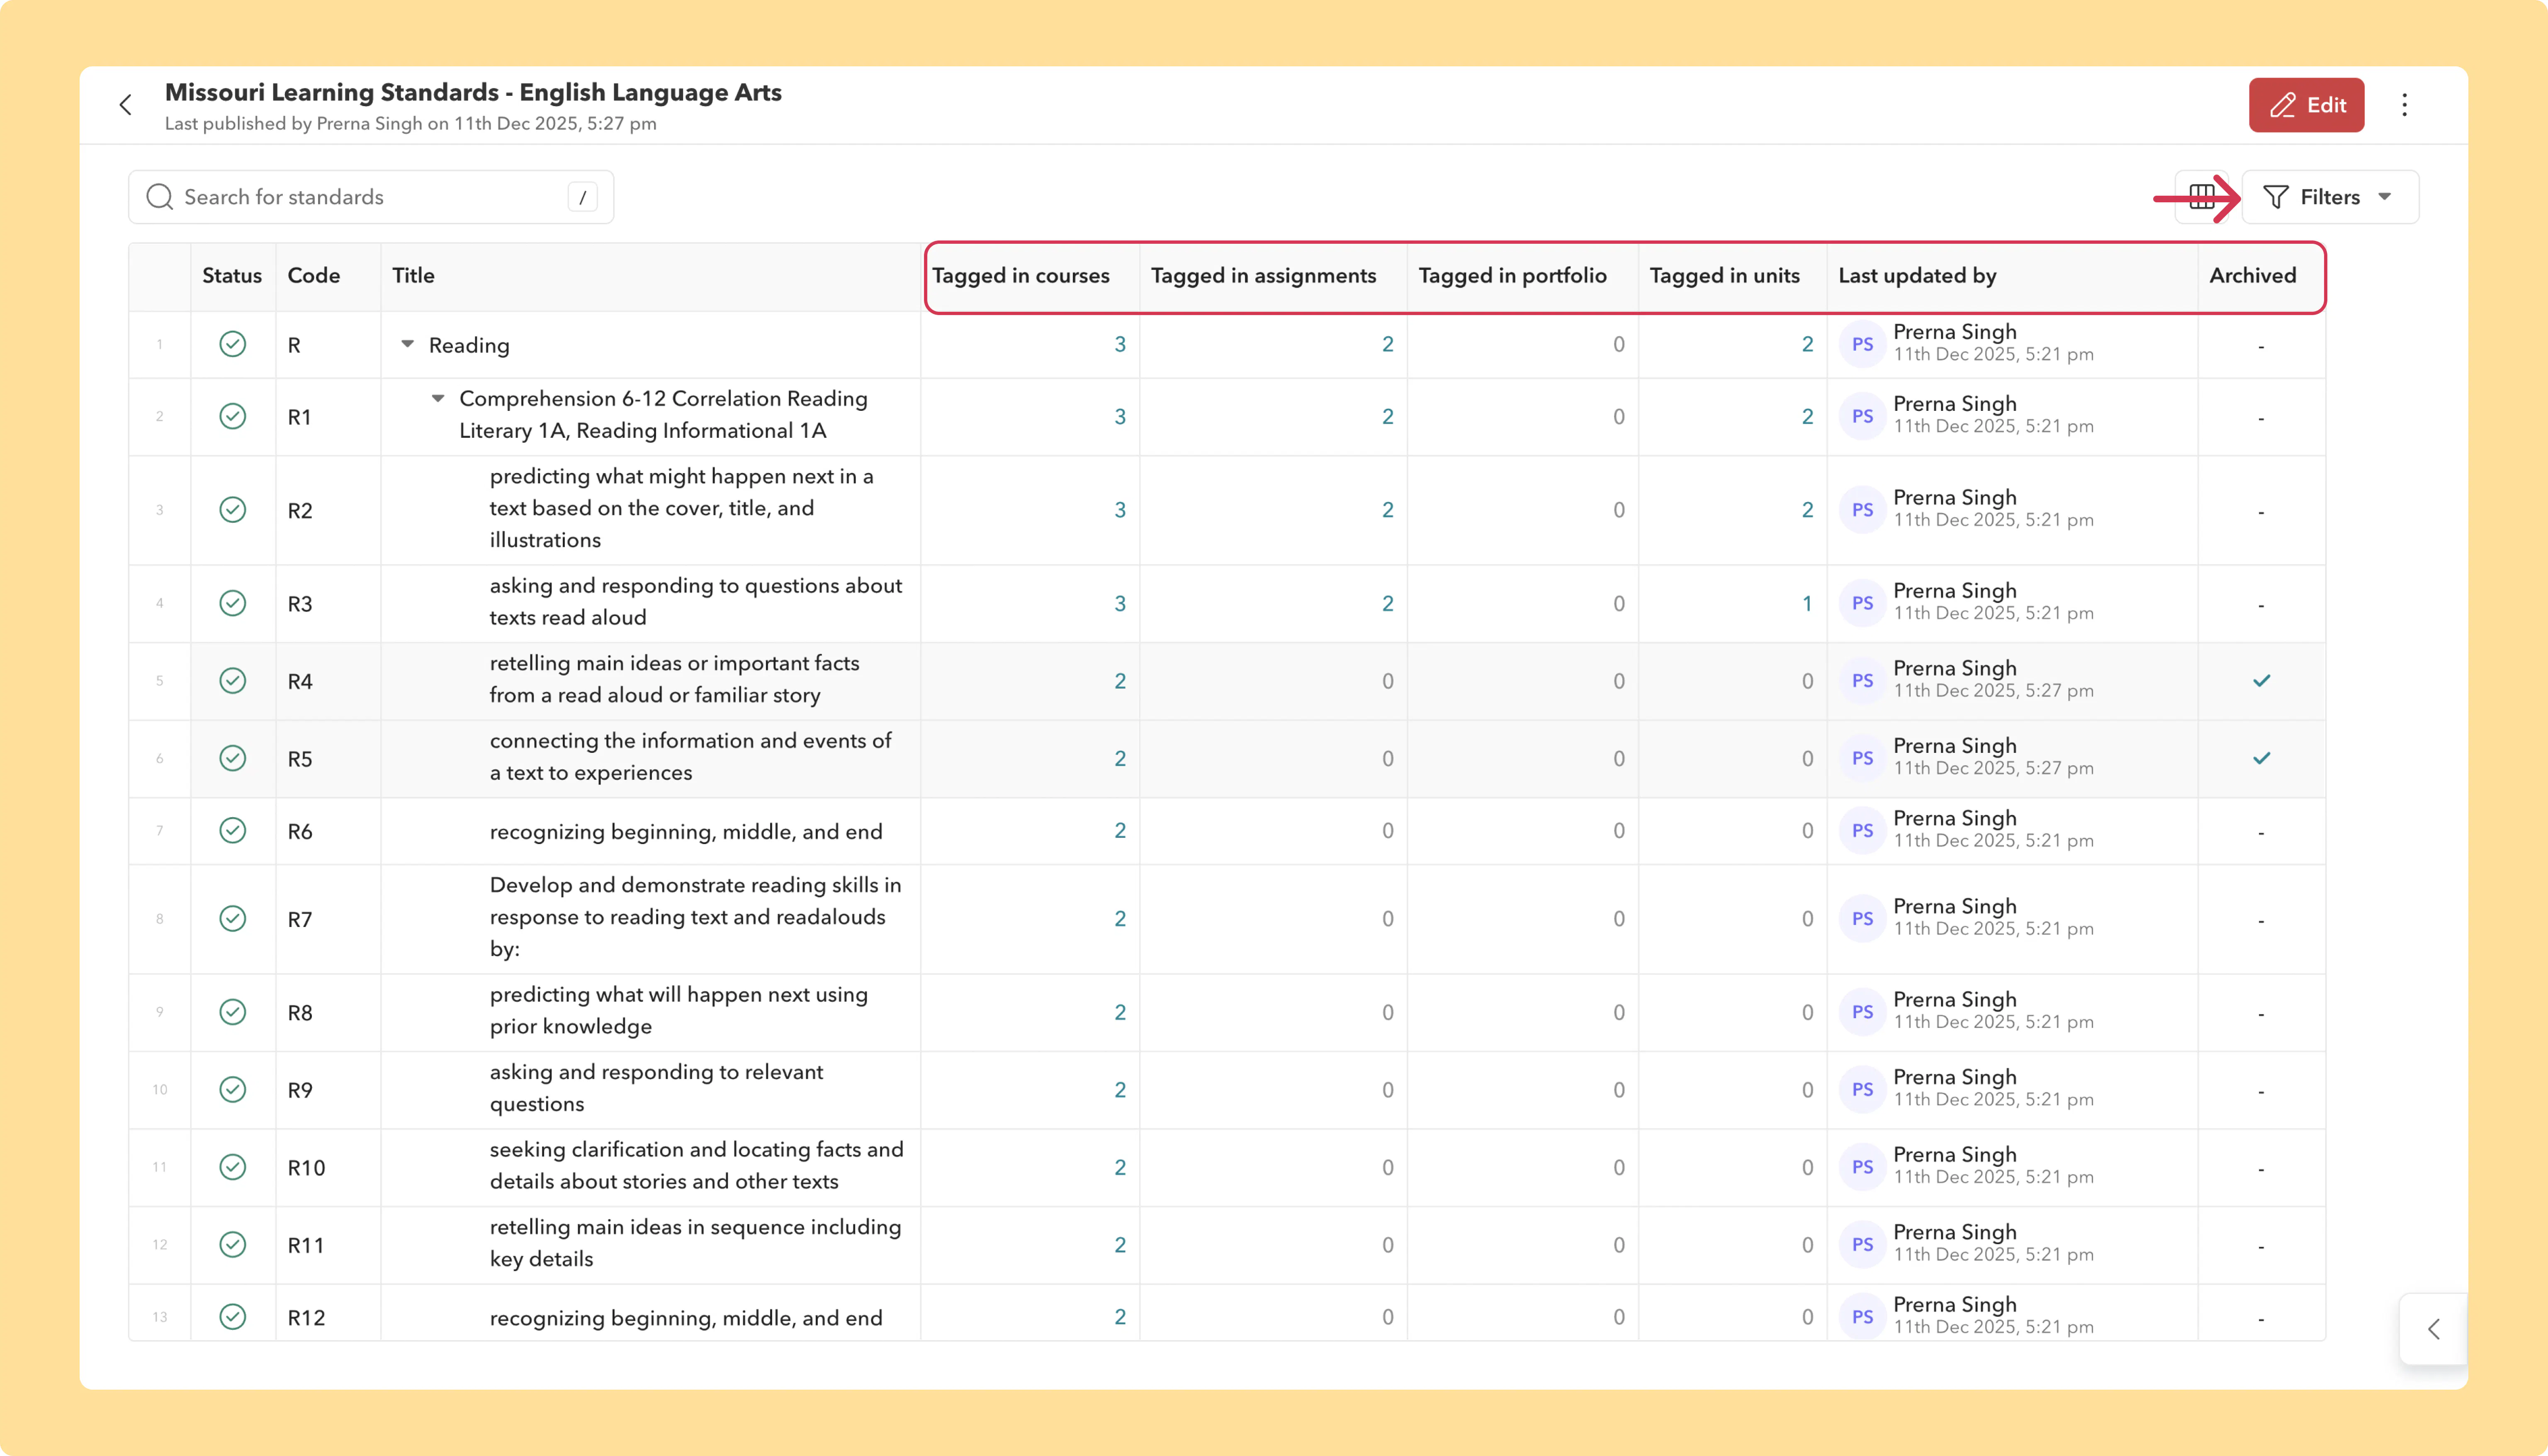Image resolution: width=2548 pixels, height=1456 pixels.
Task: Click the Archived column header
Action: [x=2253, y=276]
